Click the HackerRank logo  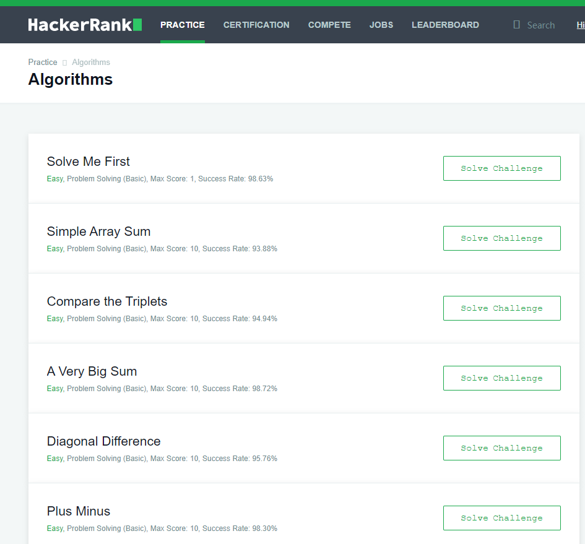coord(85,25)
